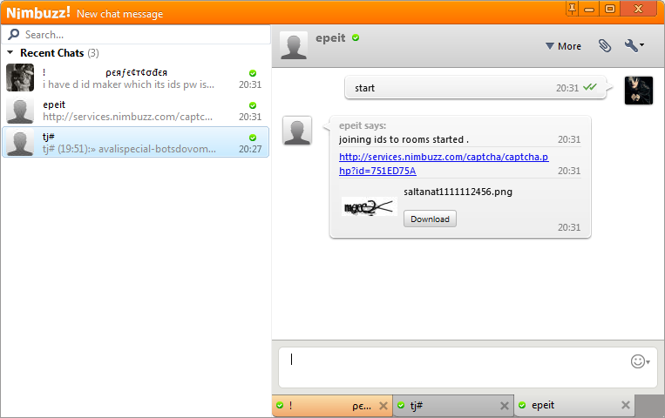Close the tj# chat tab
665x418 pixels.
[505, 406]
